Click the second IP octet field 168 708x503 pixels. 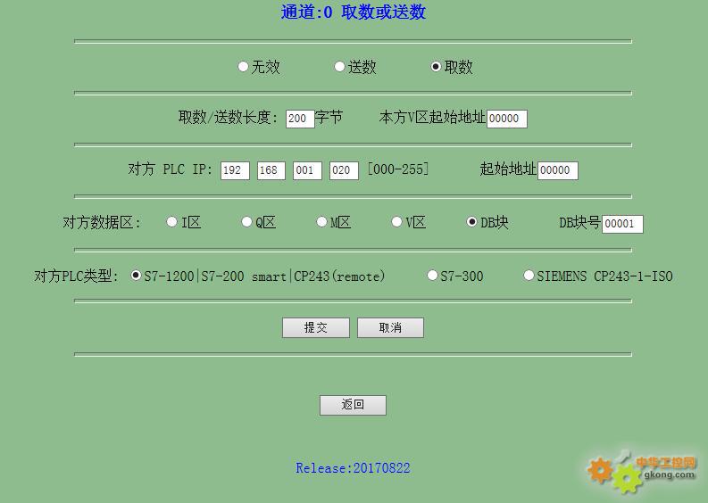271,170
